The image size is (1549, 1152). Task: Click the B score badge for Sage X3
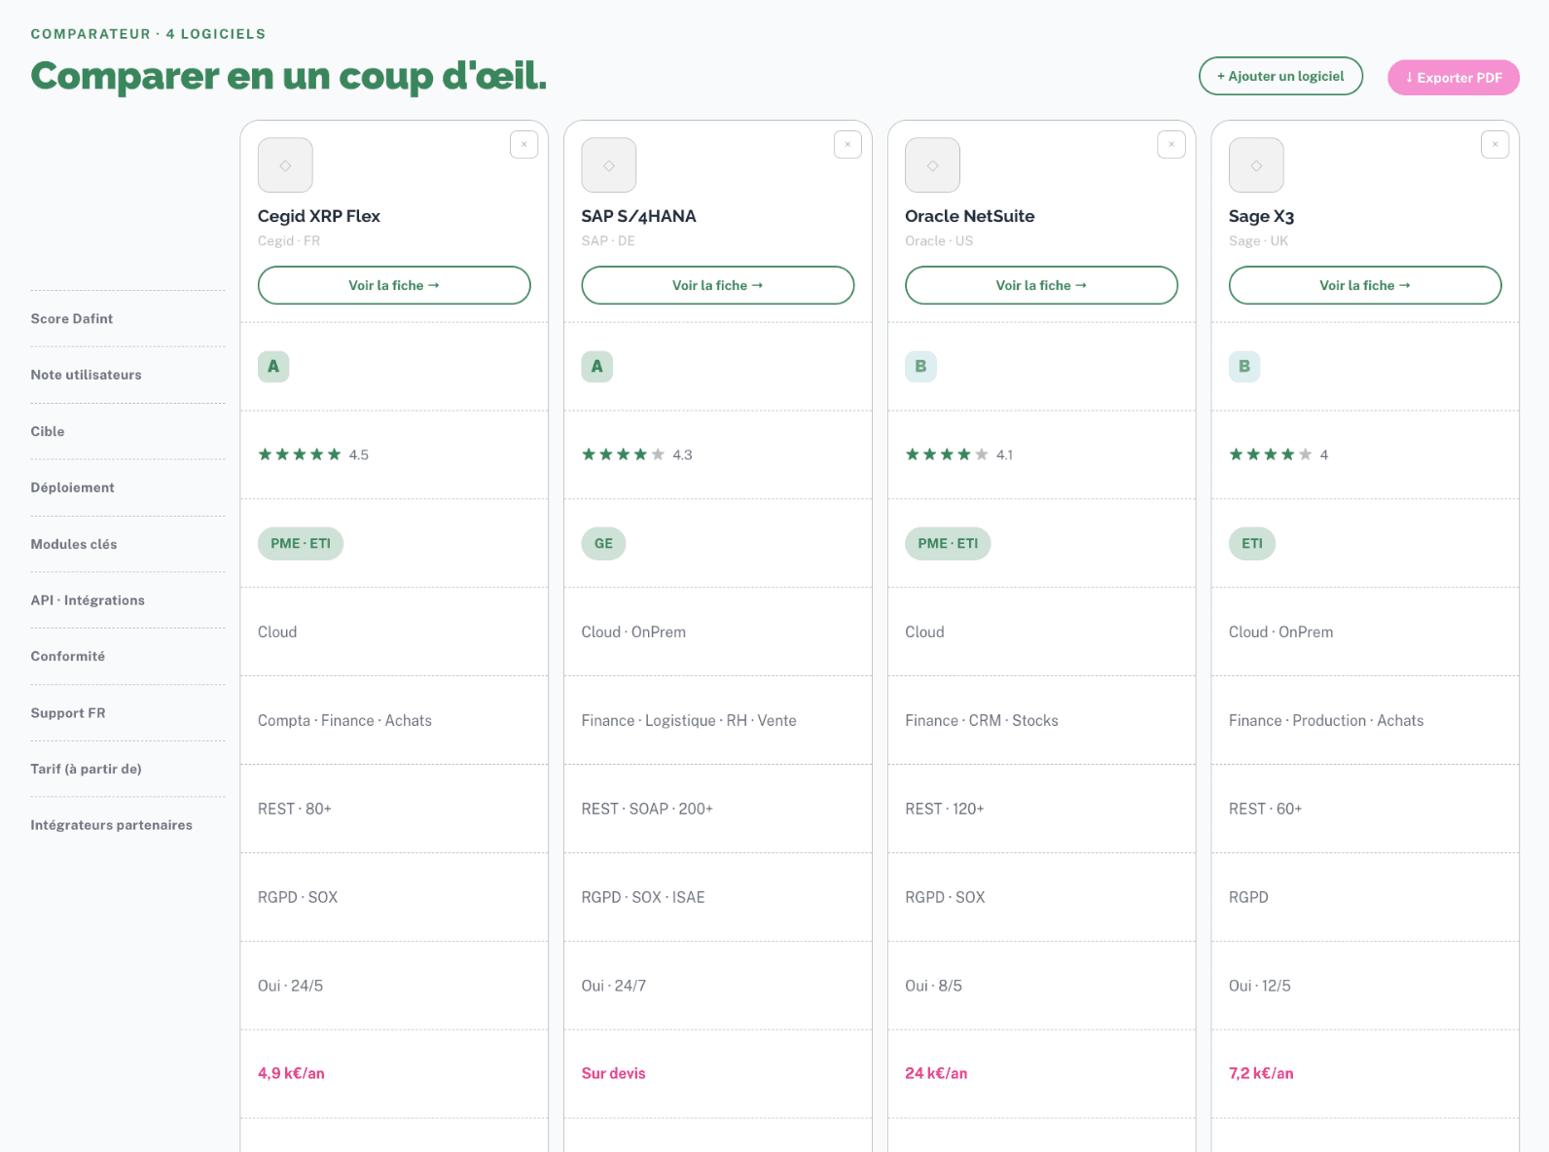(x=1244, y=367)
